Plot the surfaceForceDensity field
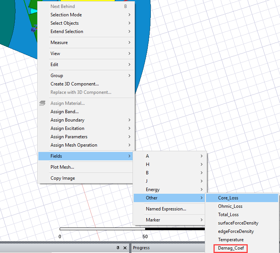280x253 pixels. [x=242, y=223]
